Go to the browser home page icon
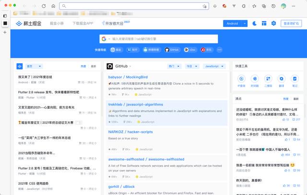 53,6
